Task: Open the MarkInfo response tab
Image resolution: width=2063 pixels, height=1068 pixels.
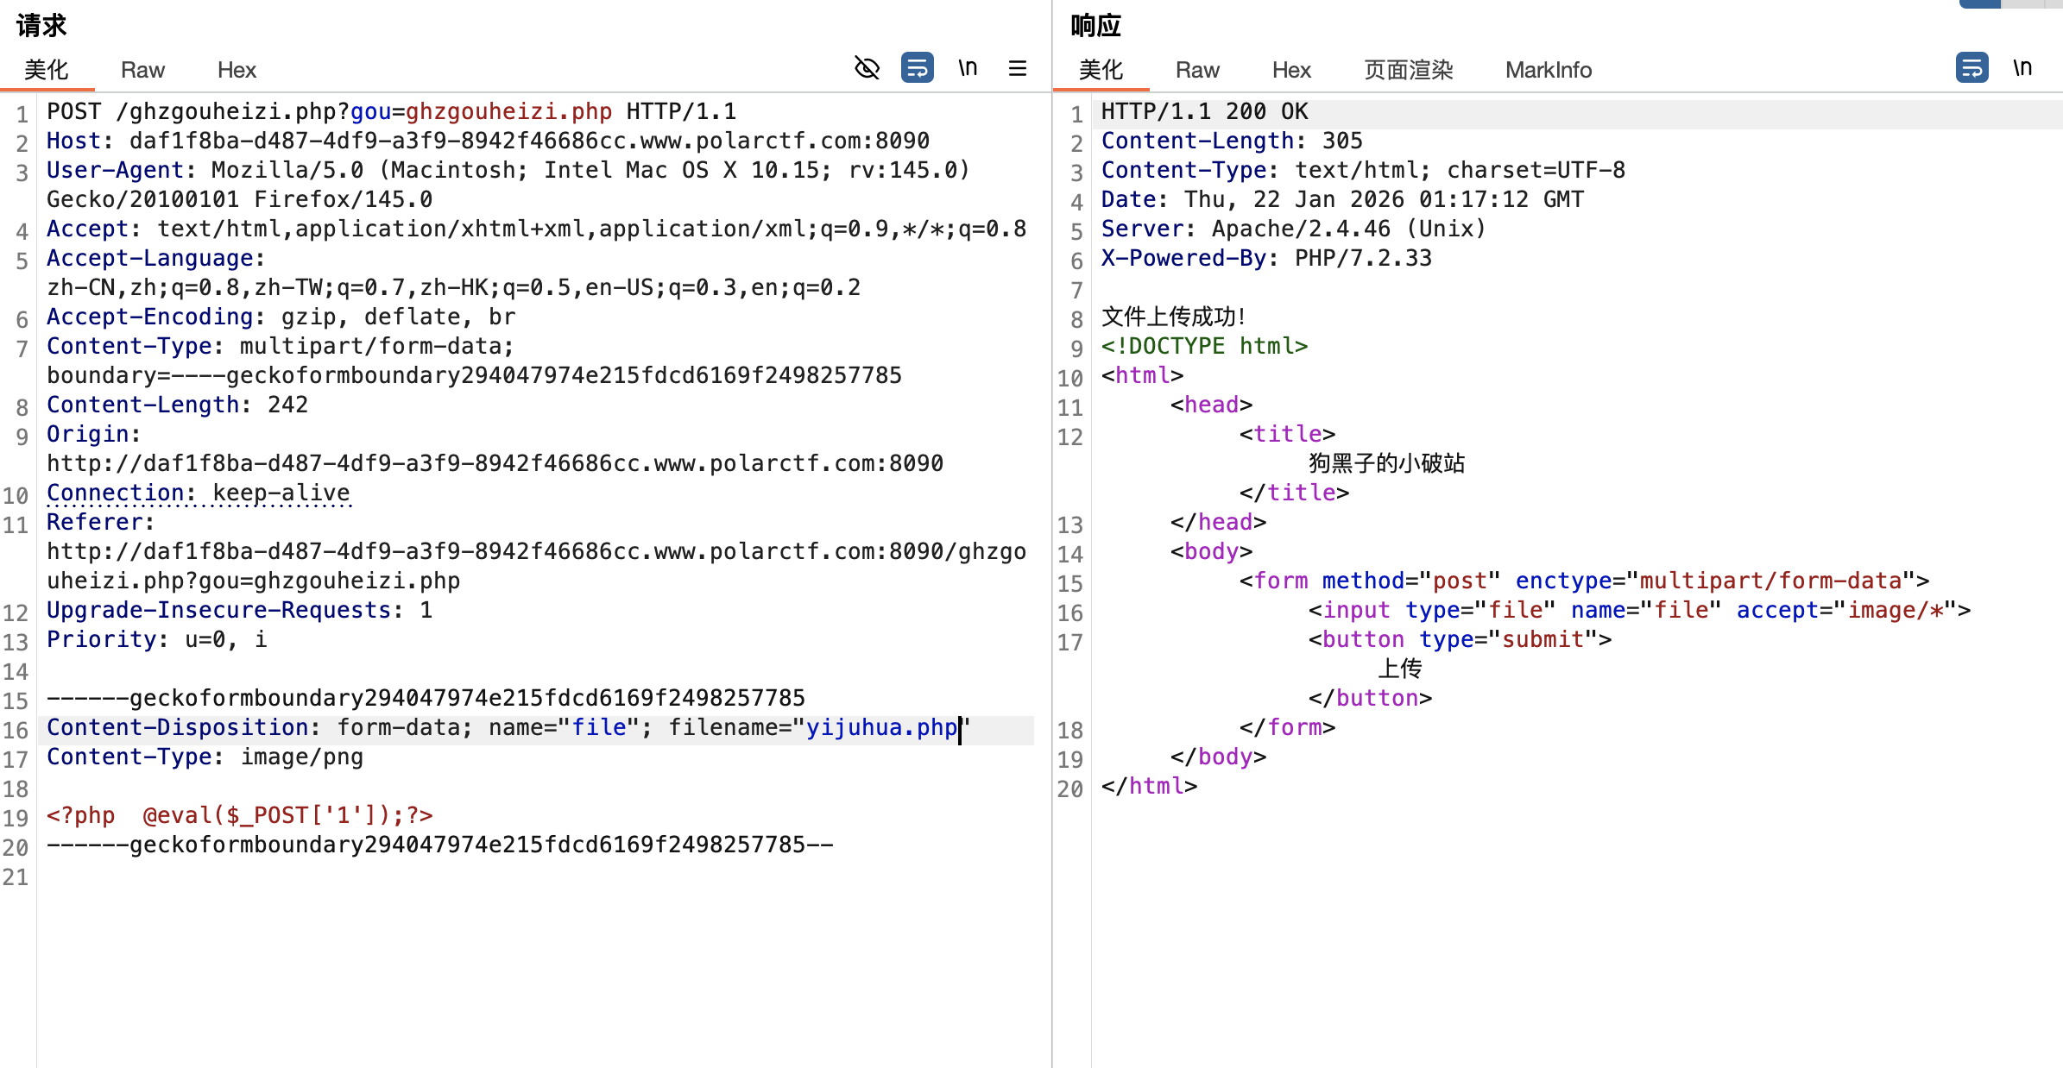Action: click(x=1549, y=70)
